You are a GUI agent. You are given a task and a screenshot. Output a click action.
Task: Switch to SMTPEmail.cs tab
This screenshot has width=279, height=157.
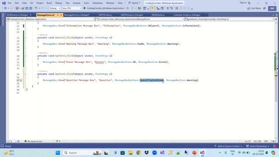[x=105, y=15]
